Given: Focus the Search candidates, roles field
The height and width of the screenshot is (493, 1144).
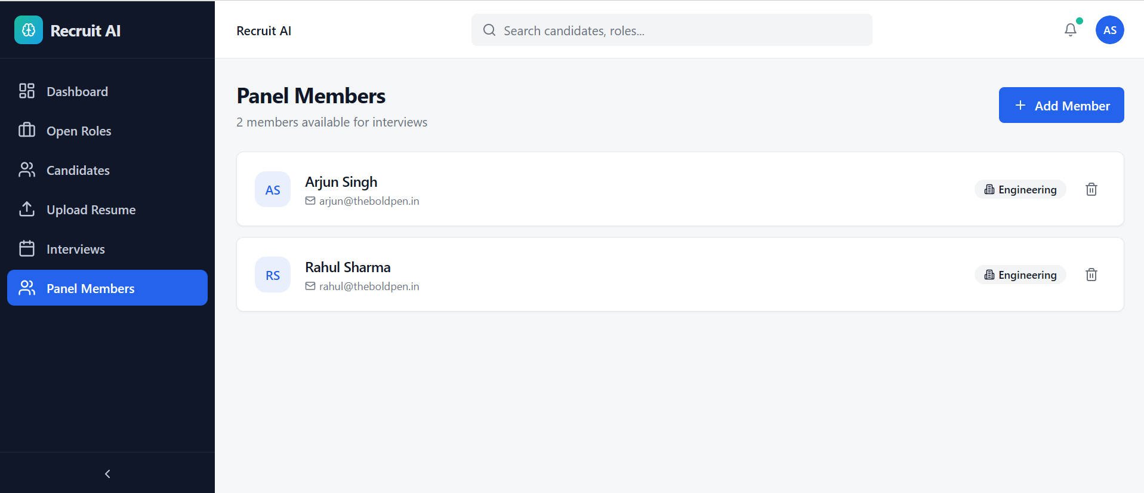Looking at the screenshot, I should point(680,30).
